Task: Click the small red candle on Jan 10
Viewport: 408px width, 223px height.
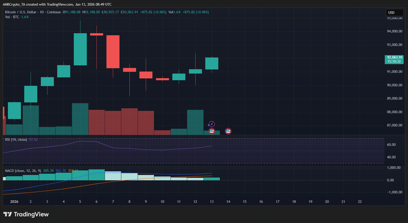Action: coord(162,79)
